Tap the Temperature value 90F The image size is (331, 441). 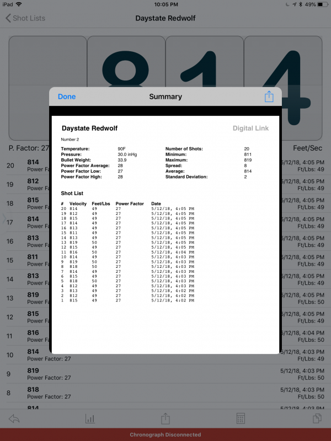tap(121, 149)
